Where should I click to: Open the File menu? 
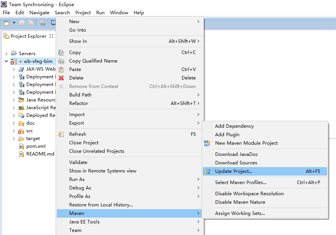[x=6, y=13]
